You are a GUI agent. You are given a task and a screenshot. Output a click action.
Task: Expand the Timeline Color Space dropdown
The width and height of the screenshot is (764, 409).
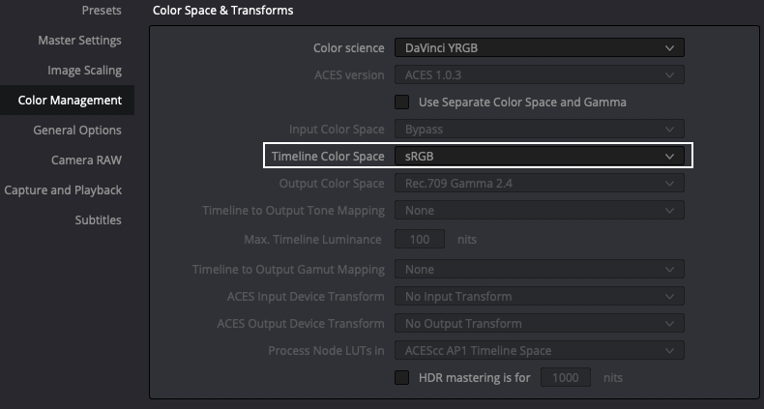tap(540, 157)
